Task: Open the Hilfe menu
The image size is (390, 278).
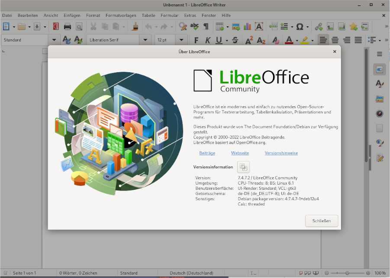Action: pos(226,16)
